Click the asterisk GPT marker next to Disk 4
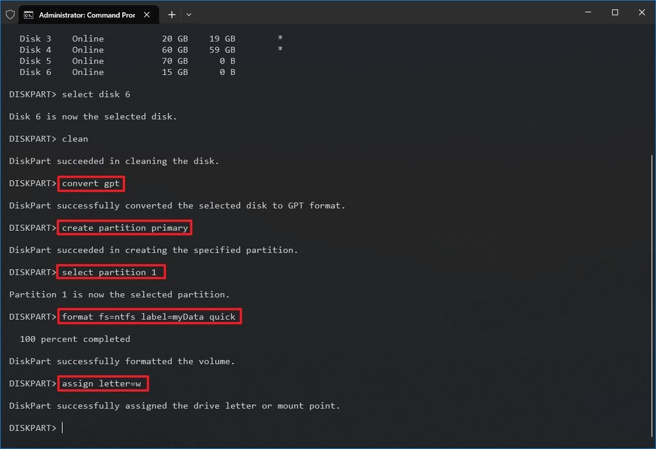656x449 pixels. coord(279,49)
